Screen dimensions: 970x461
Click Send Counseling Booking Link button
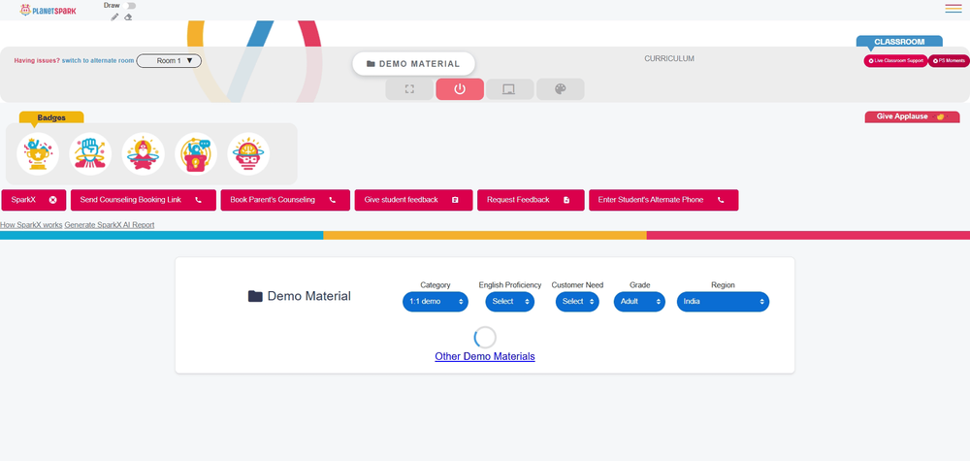(x=143, y=200)
